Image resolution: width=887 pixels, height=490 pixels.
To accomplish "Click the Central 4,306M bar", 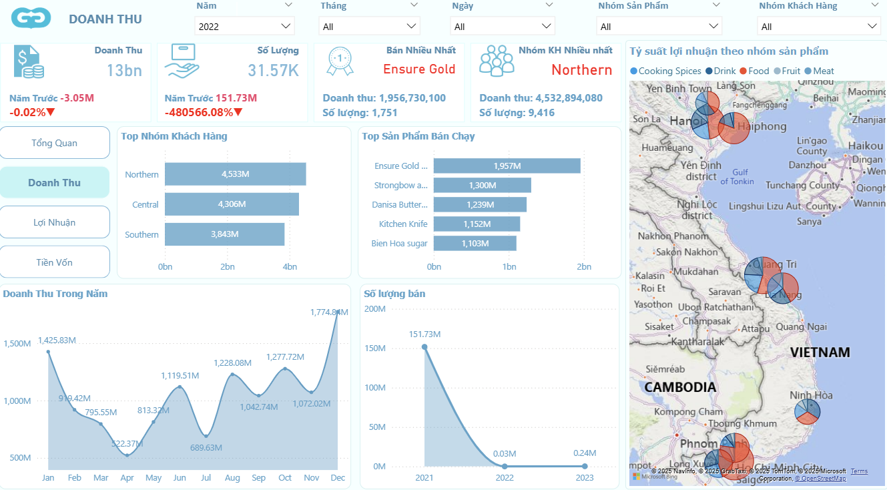I will pyautogui.click(x=232, y=204).
